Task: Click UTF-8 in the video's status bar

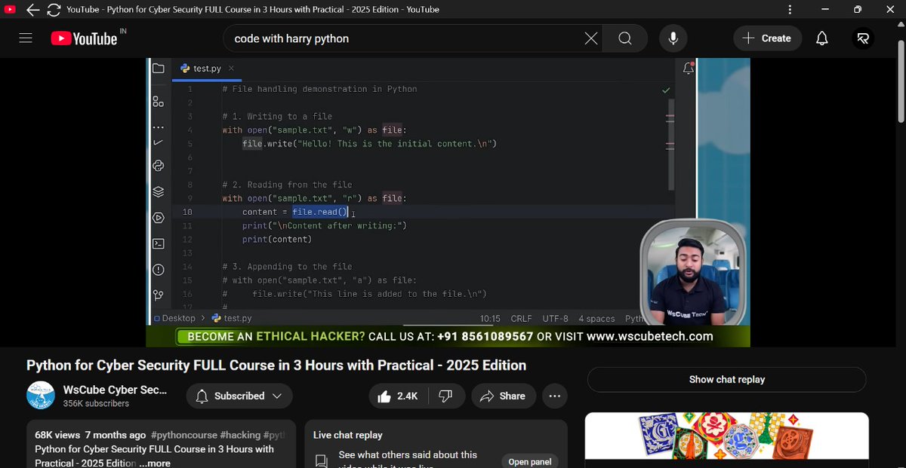Action: (555, 318)
